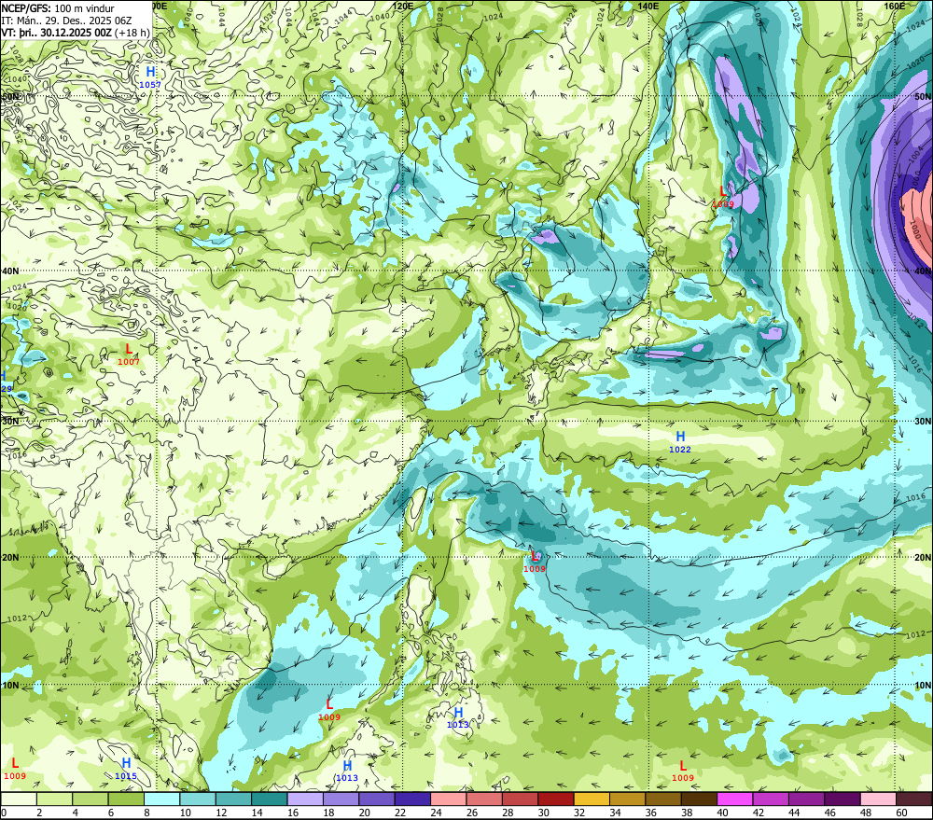This screenshot has height=820, width=933.
Task: Select the 'IT: Mán.. 29. Des.. 2025 06Z' line
Action: (66, 21)
